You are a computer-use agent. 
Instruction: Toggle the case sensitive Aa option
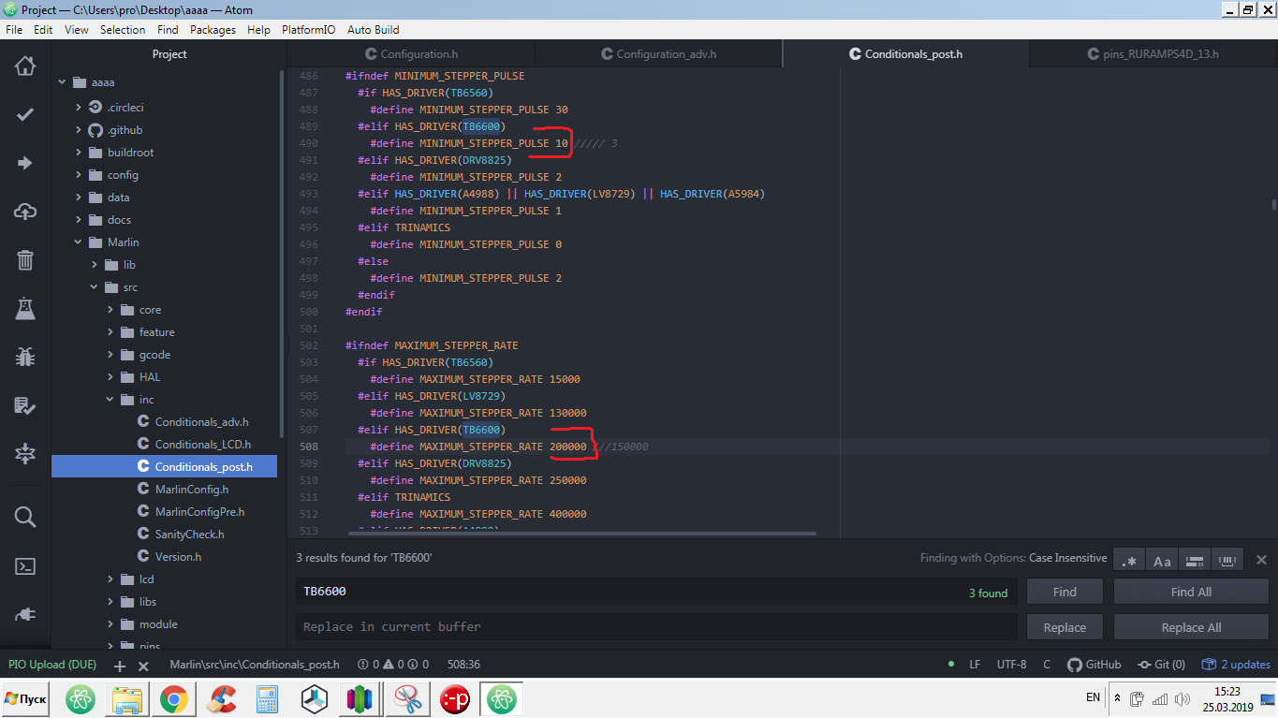pyautogui.click(x=1162, y=561)
